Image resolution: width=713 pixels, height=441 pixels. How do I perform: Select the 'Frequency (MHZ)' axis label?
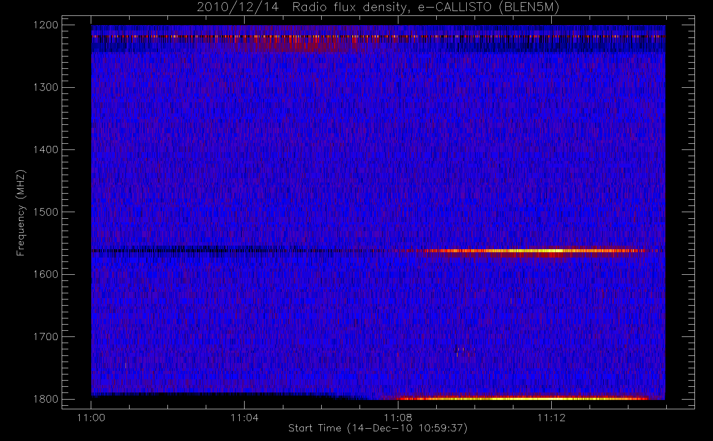point(20,213)
